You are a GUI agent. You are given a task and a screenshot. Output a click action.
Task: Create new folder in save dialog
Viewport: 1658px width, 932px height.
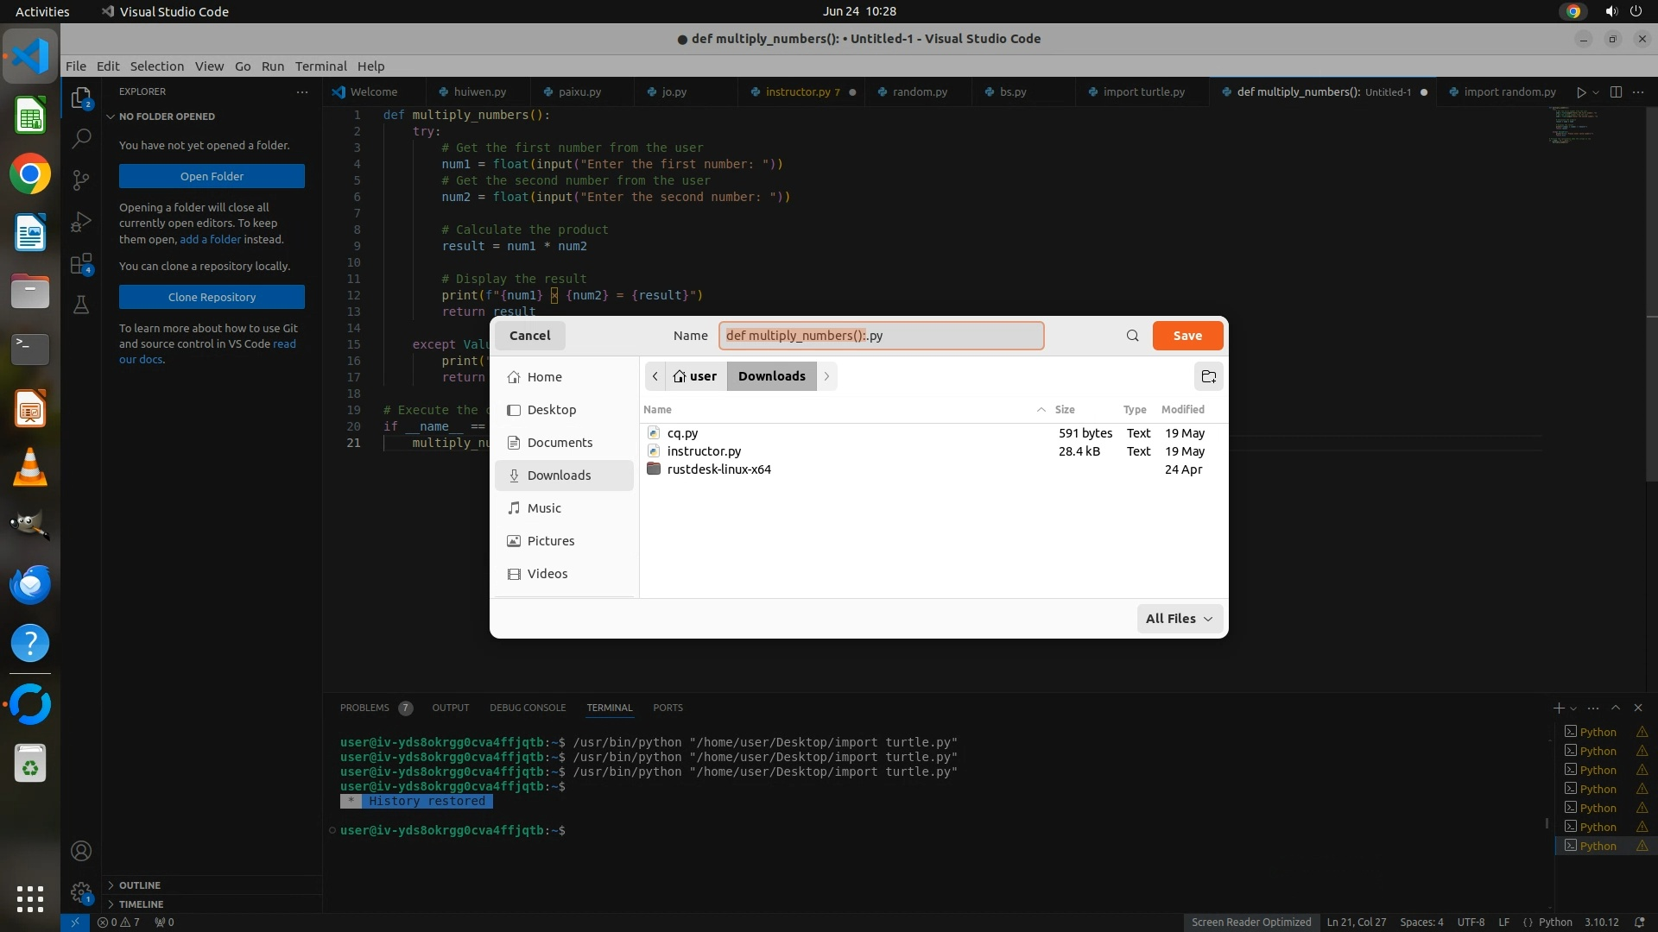[1208, 376]
